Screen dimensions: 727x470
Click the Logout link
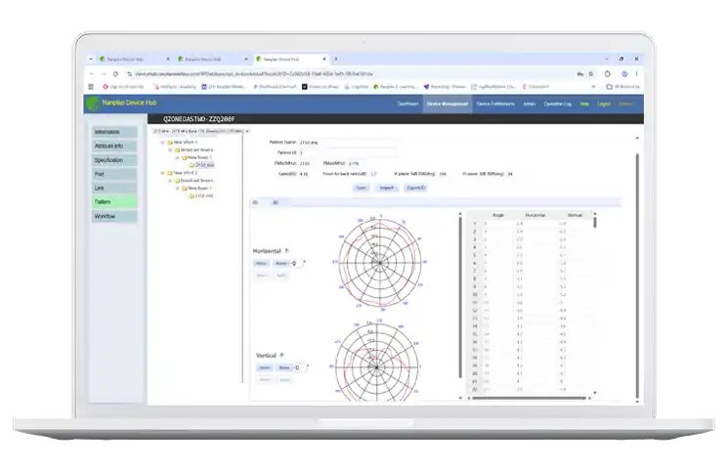click(x=604, y=104)
